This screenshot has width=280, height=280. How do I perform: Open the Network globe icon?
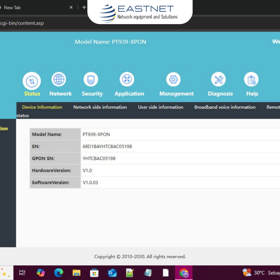[59, 80]
